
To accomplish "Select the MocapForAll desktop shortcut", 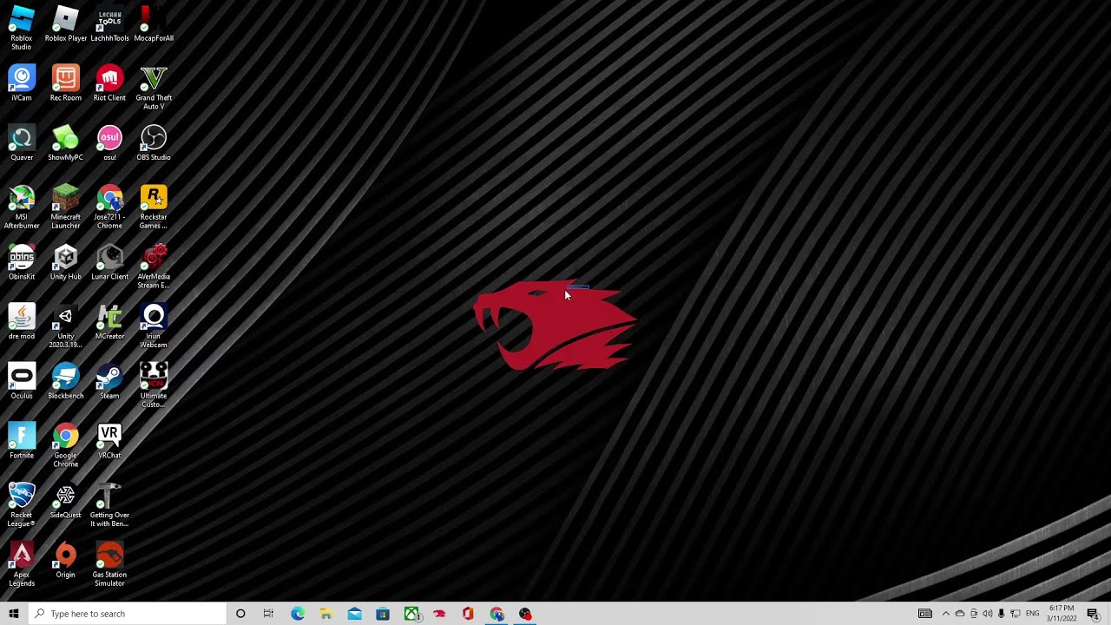I will pyautogui.click(x=154, y=23).
